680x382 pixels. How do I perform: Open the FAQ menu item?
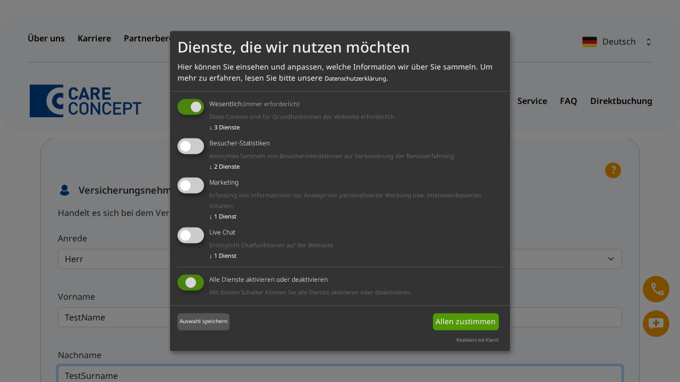pos(568,101)
